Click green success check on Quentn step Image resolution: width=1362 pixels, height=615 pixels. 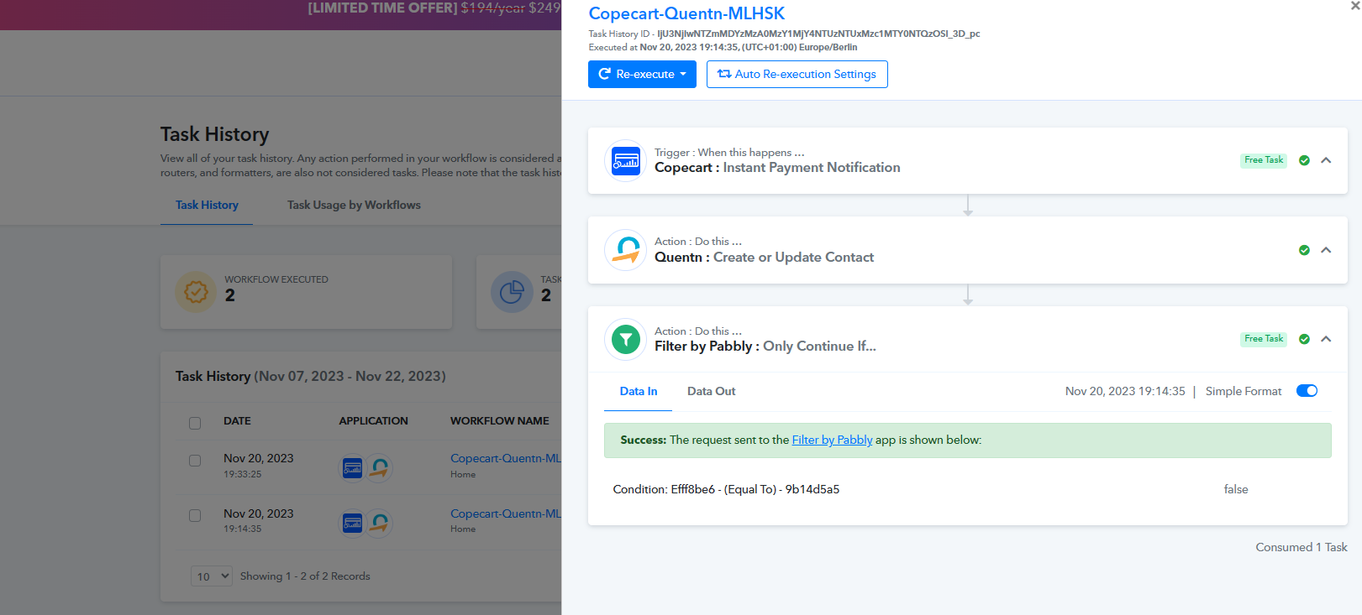point(1304,250)
